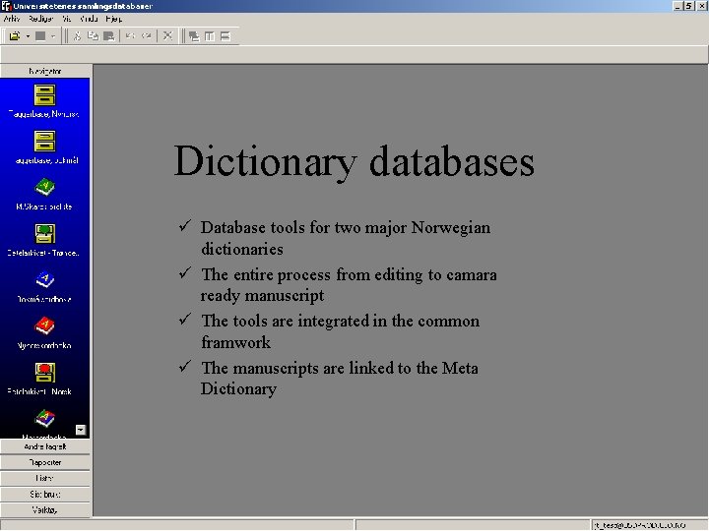Click the navigator panel scroll-down arrow
The width and height of the screenshot is (709, 531).
(x=81, y=430)
